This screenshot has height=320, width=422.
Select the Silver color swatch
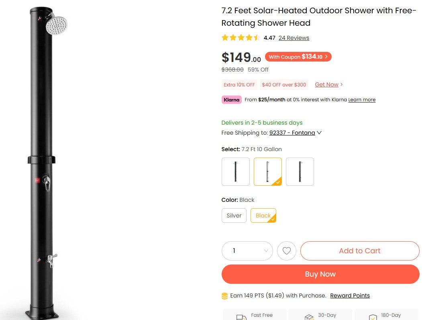pos(234,215)
